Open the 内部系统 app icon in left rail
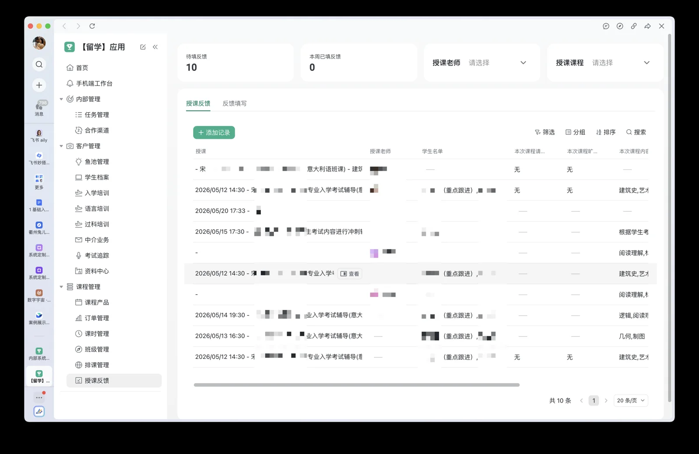699x454 pixels. pos(39,354)
